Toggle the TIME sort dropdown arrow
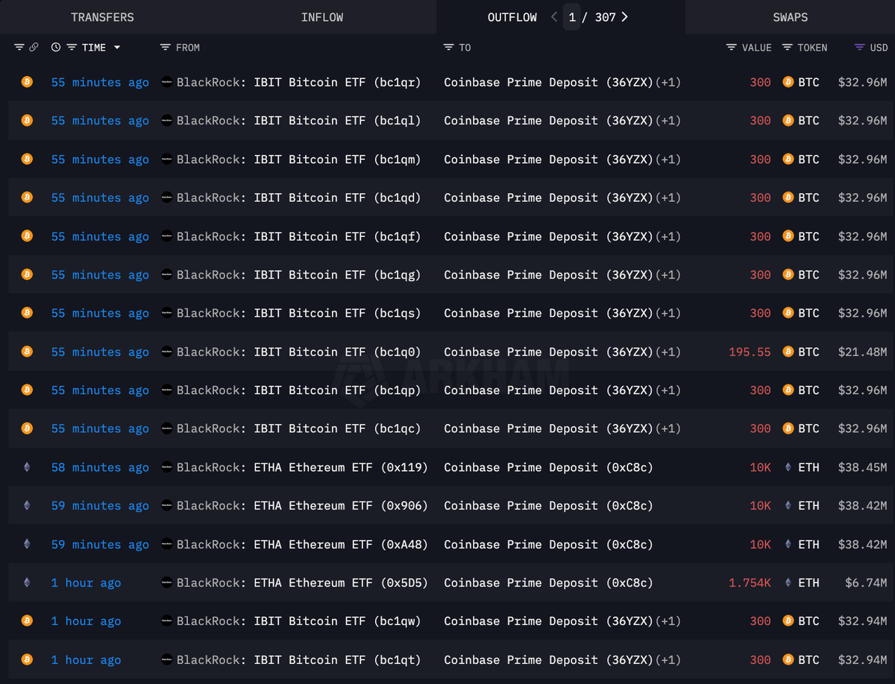895x684 pixels. (x=116, y=48)
